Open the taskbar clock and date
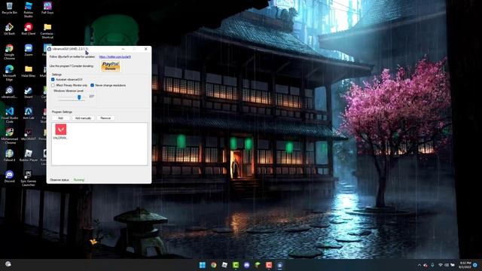The image size is (482, 271). tap(465, 265)
